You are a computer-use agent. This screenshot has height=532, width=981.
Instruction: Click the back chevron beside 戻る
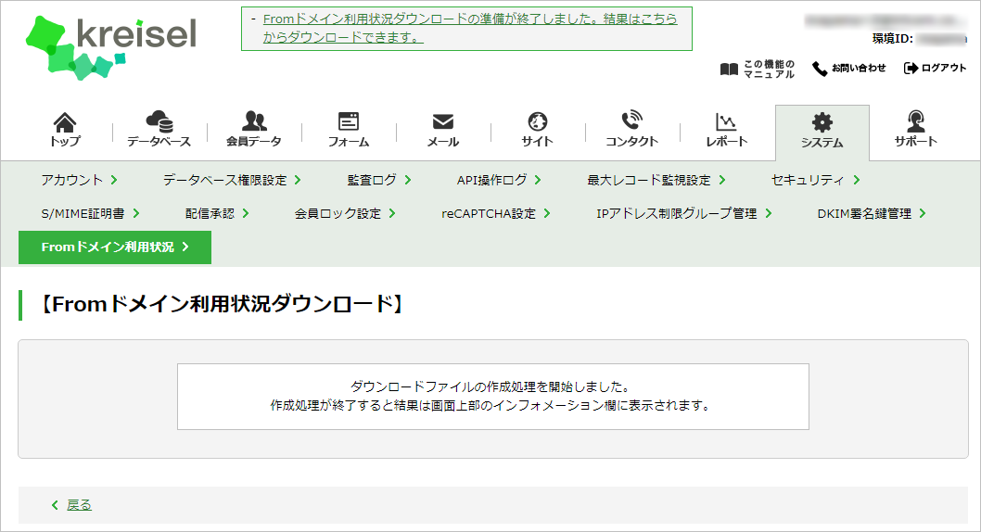click(x=55, y=505)
